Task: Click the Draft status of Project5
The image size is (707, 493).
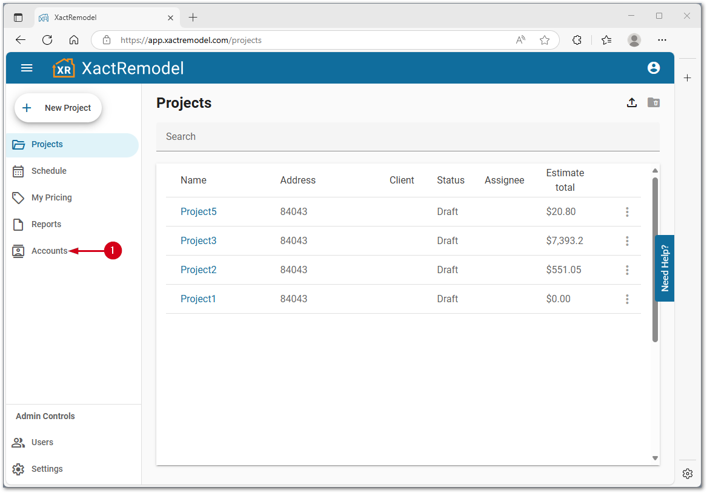Action: point(447,212)
